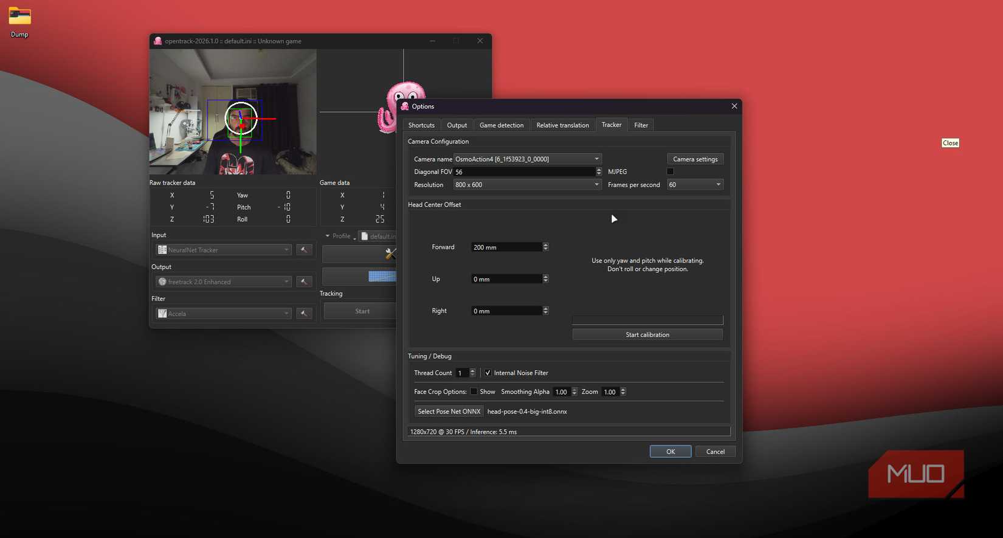Image resolution: width=1003 pixels, height=538 pixels.
Task: Expand the Filter Accela dropdown
Action: tap(224, 313)
